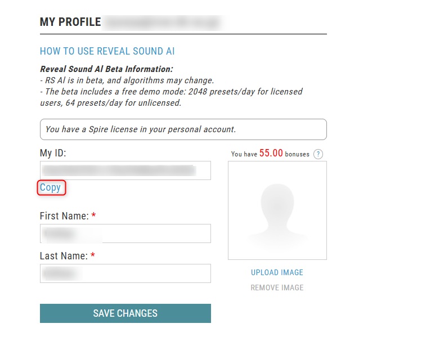The height and width of the screenshot is (337, 444).
Task: Click the 55.00 bonuses amount
Action: [x=271, y=154]
